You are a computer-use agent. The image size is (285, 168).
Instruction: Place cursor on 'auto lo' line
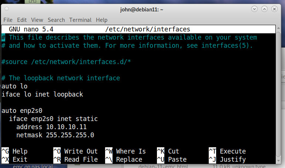[x=14, y=86]
